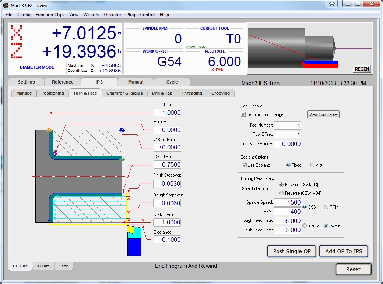Open the Drill & Tap sub-tab
The height and width of the screenshot is (284, 383).
(x=162, y=93)
